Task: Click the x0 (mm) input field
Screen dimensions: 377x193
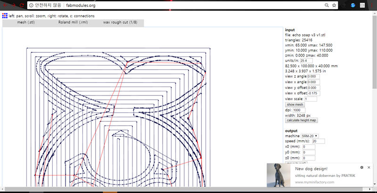Action: [x=309, y=147]
